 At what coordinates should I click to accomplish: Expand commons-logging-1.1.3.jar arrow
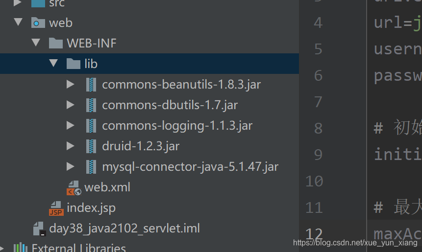point(71,125)
